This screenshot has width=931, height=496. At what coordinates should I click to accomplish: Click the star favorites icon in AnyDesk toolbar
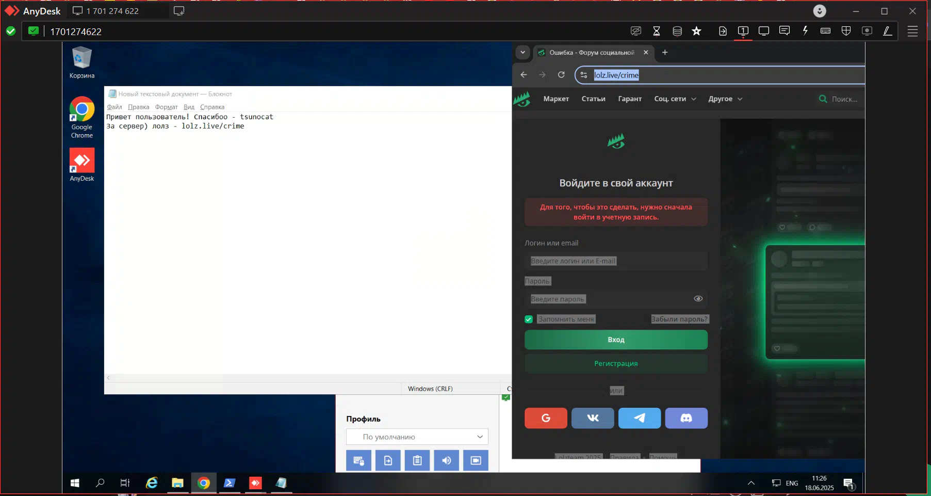696,31
